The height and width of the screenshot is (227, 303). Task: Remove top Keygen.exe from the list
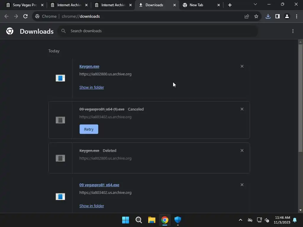(x=242, y=66)
